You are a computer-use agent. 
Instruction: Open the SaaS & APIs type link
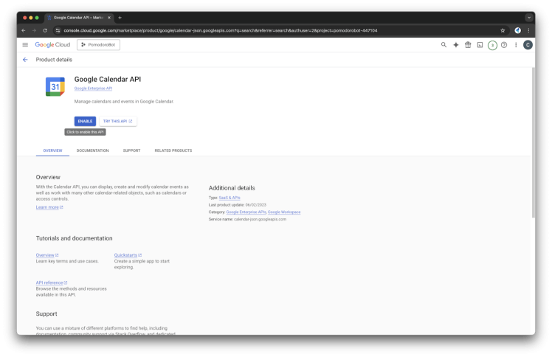[x=230, y=198]
